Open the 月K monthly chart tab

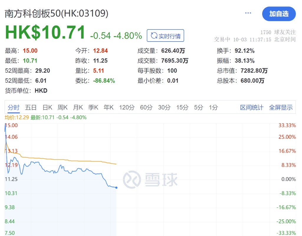[x=78, y=107]
